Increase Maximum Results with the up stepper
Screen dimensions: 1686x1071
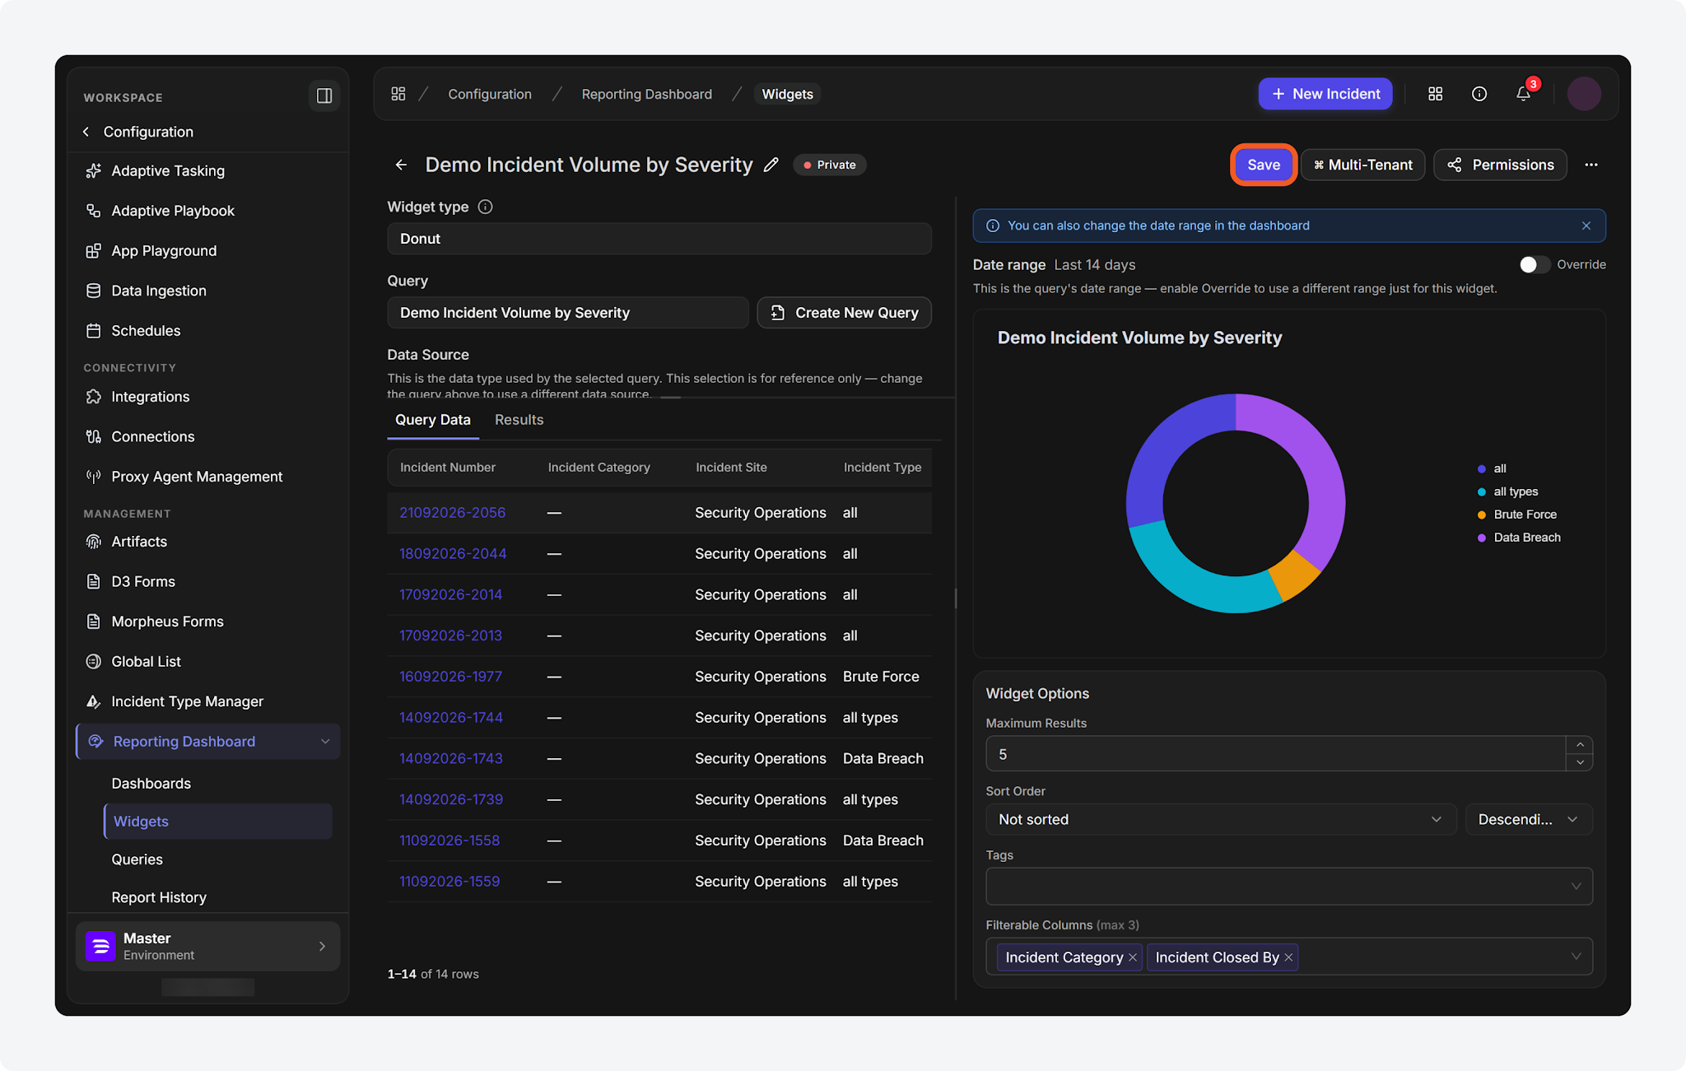[x=1580, y=744]
